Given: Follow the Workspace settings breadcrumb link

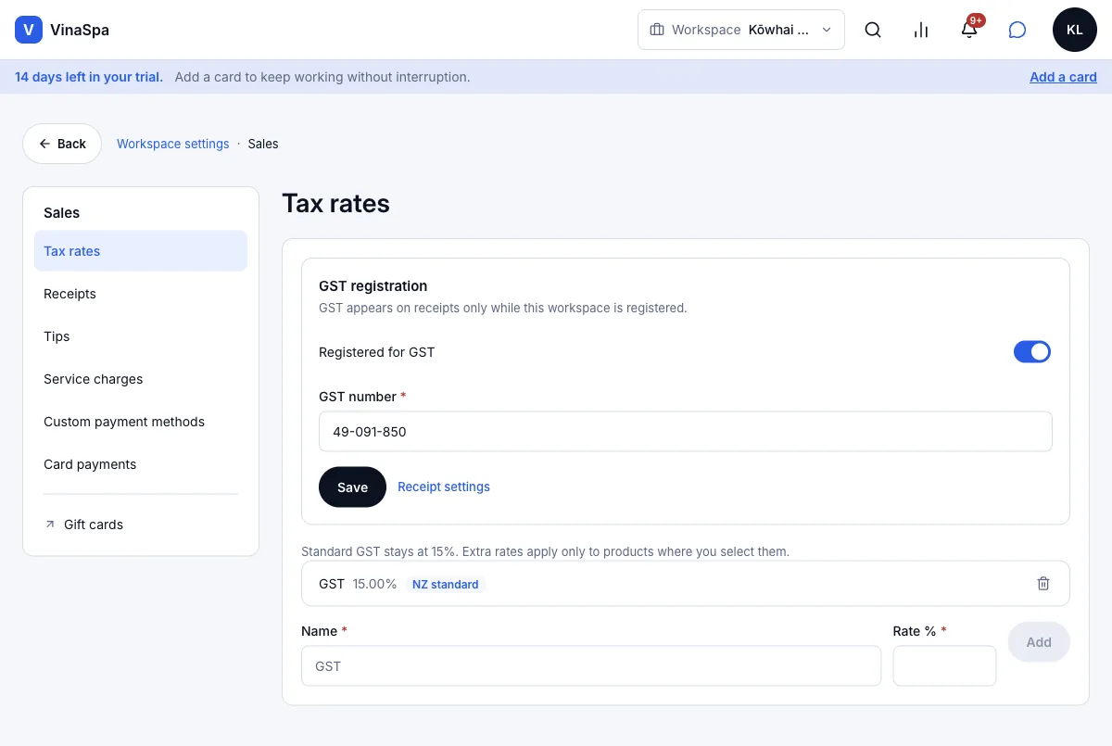Looking at the screenshot, I should pyautogui.click(x=173, y=144).
